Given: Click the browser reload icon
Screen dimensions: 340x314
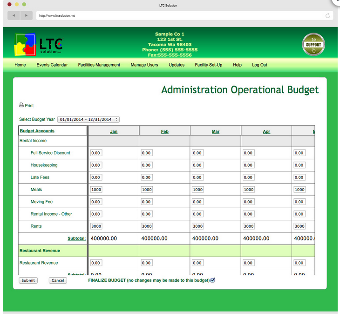Looking at the screenshot, I should (x=327, y=16).
